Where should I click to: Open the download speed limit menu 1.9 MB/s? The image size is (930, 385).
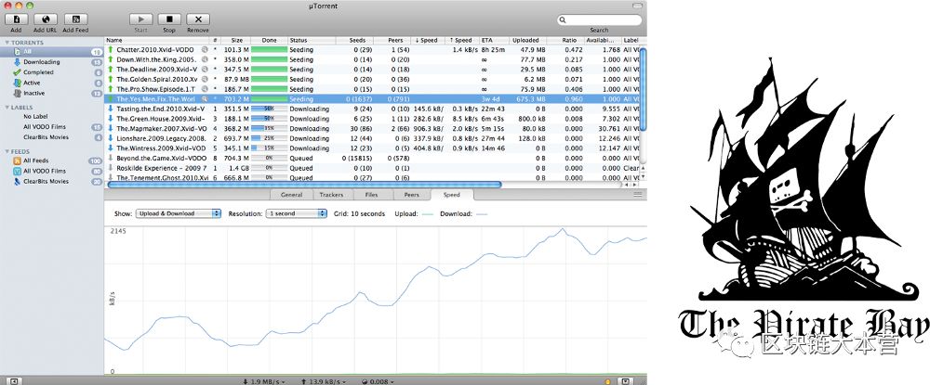click(264, 382)
